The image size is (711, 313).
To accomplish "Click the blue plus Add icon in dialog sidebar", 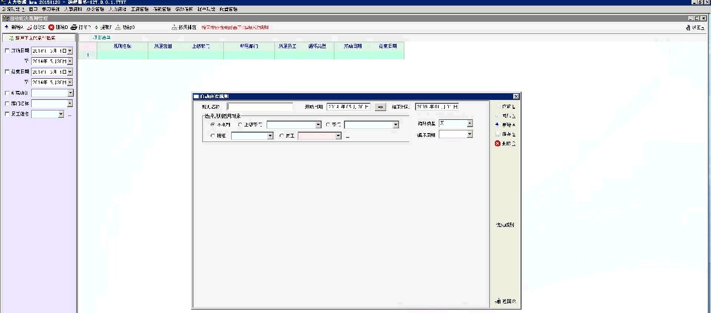I will [498, 125].
